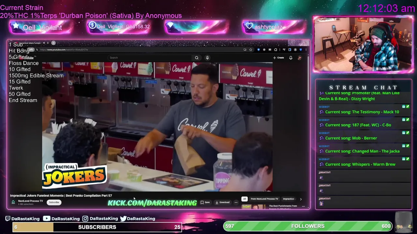
Task: Click the Followers goal progress bar
Action: pyautogui.click(x=308, y=226)
